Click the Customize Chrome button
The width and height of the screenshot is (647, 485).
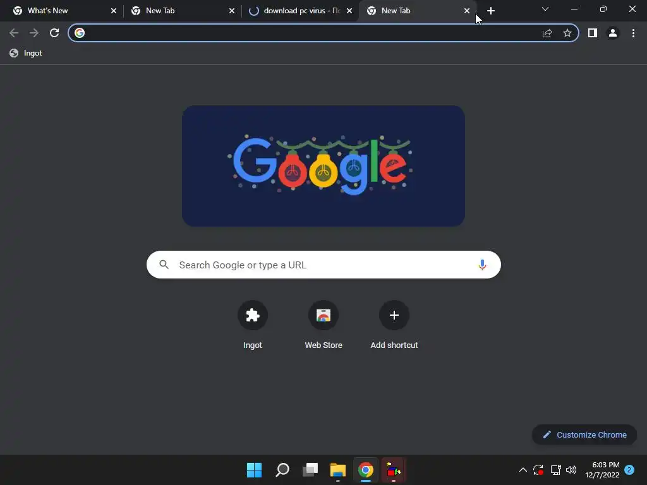click(x=584, y=434)
